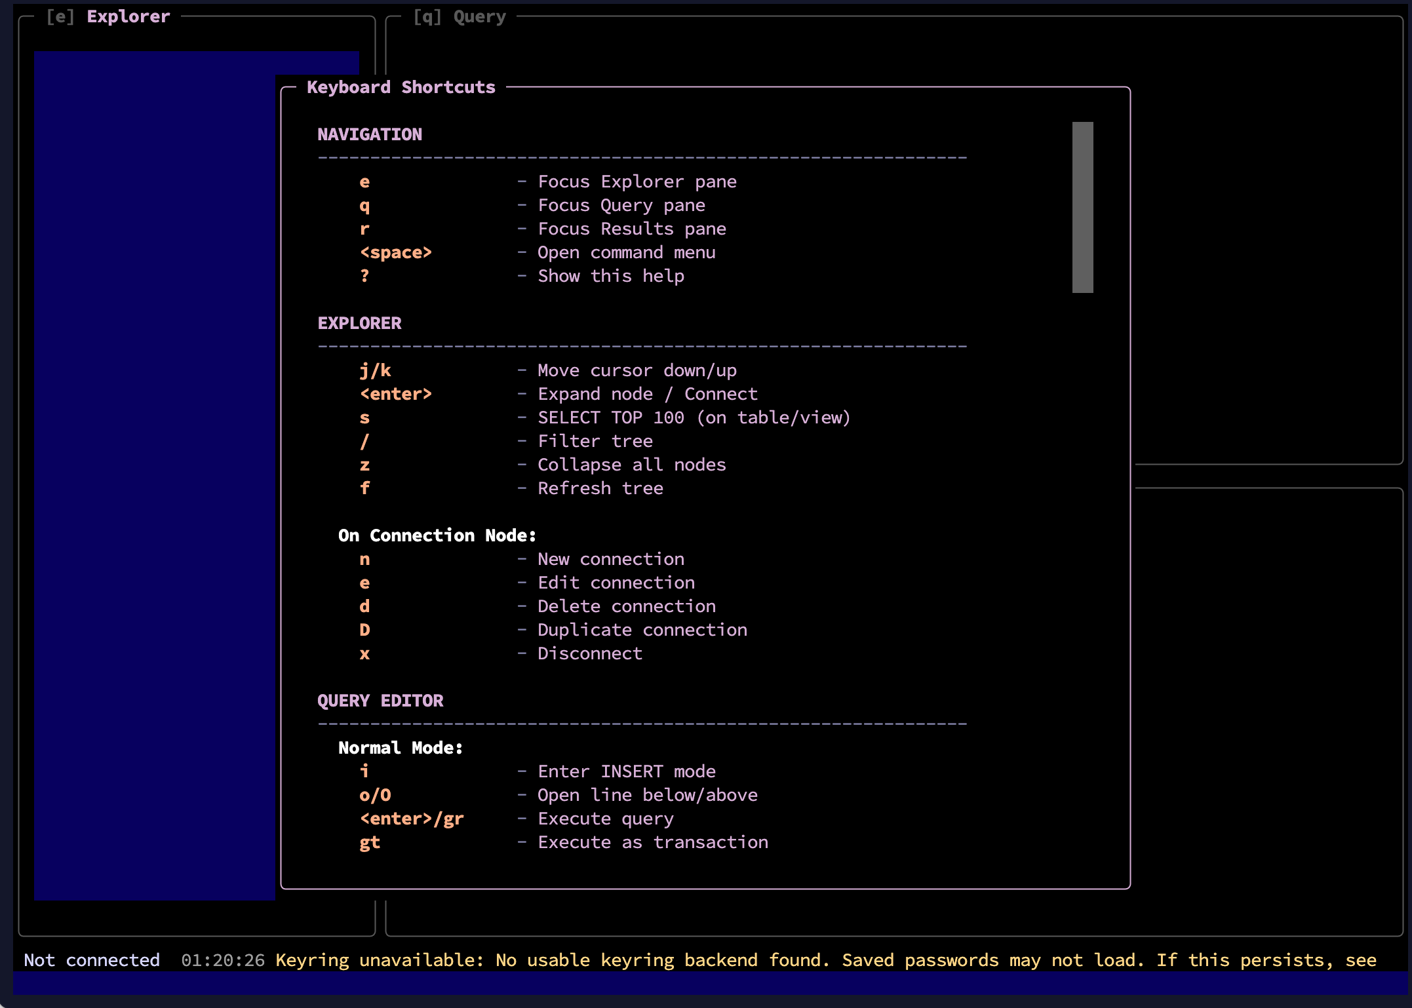
Task: Click the <enter> Expand node shortcut
Action: (x=395, y=394)
